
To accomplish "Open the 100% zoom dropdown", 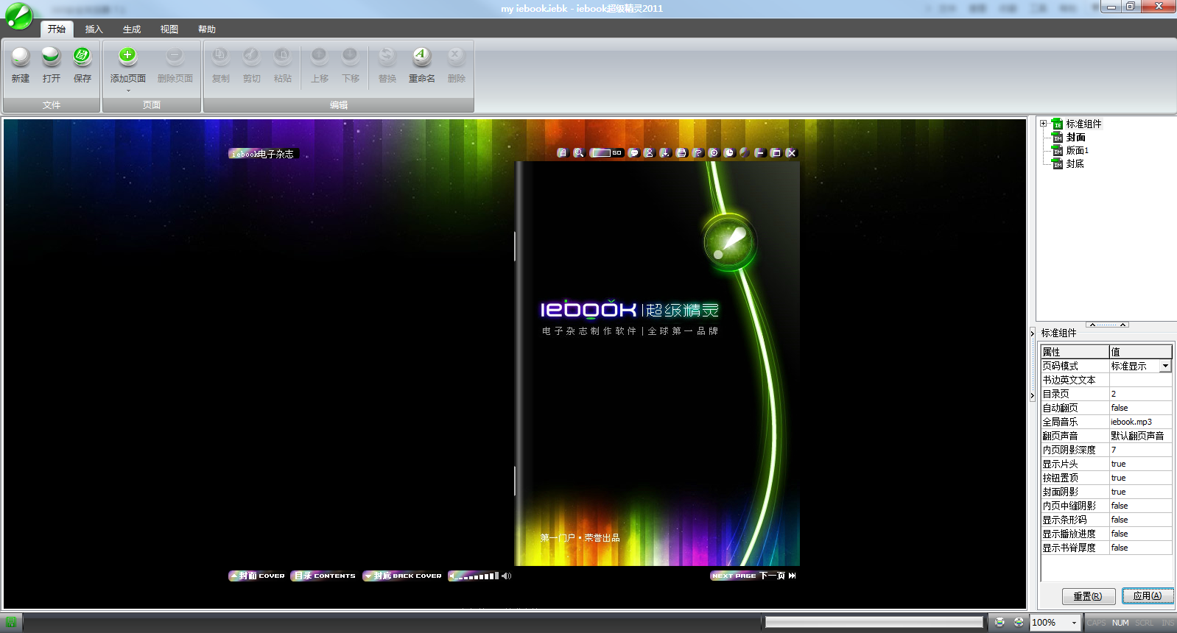I will (x=1074, y=623).
